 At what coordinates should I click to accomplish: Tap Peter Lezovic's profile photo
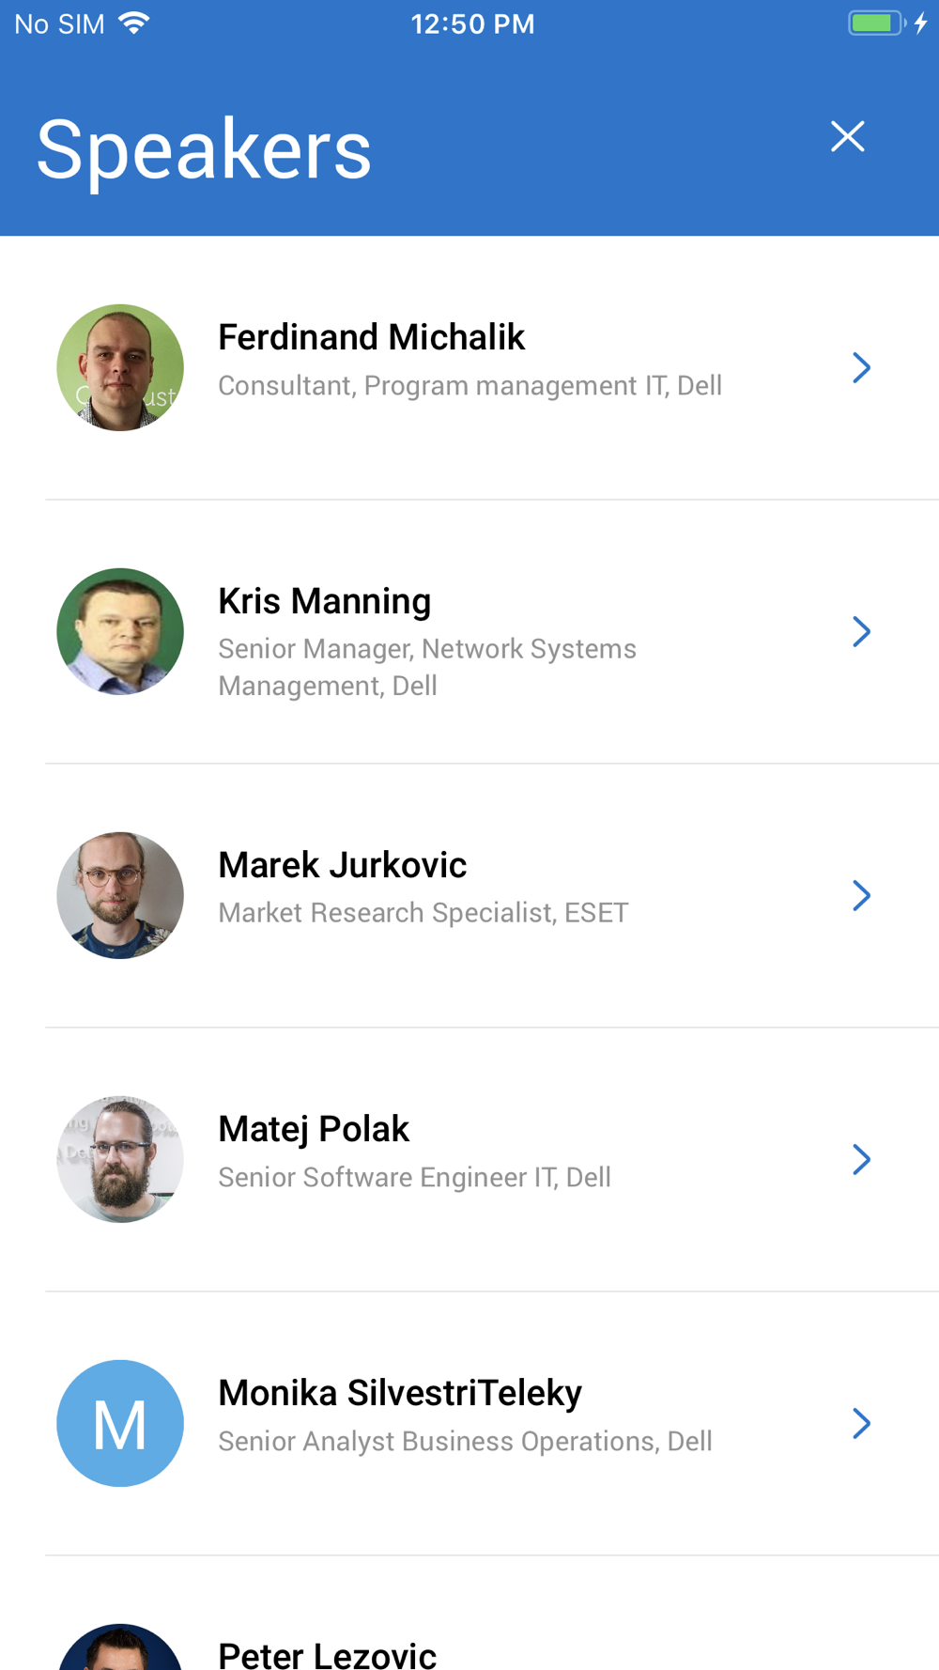click(x=120, y=1649)
